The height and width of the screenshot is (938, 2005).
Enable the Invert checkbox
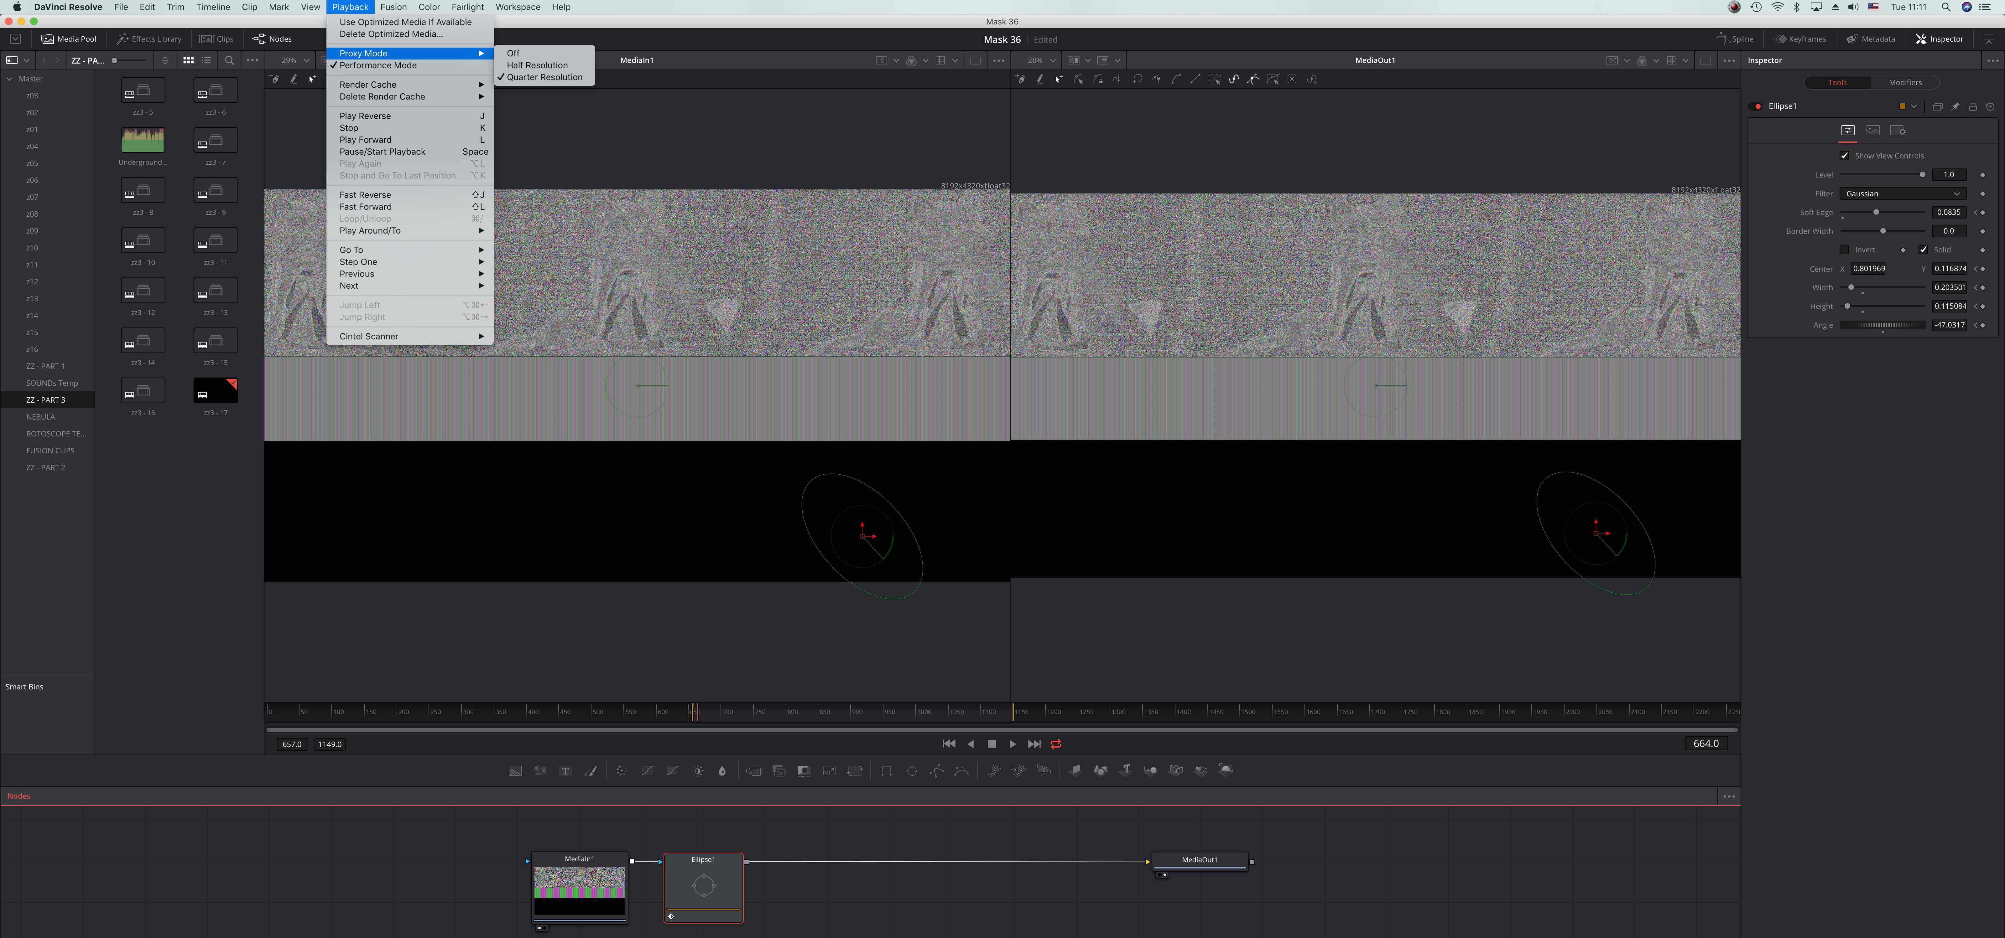click(1845, 250)
